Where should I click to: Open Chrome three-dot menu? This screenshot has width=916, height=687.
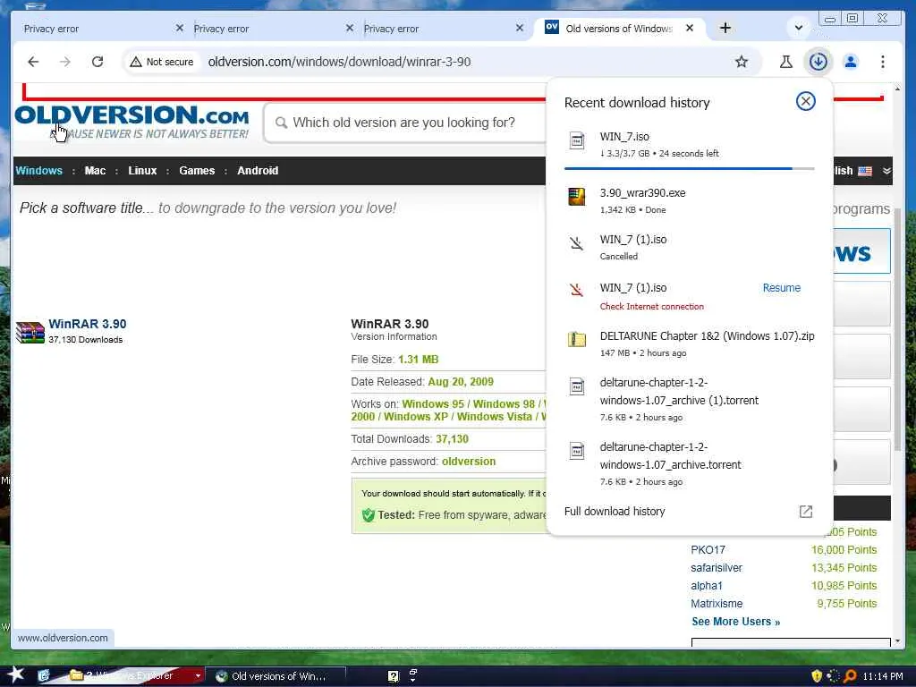pos(883,62)
